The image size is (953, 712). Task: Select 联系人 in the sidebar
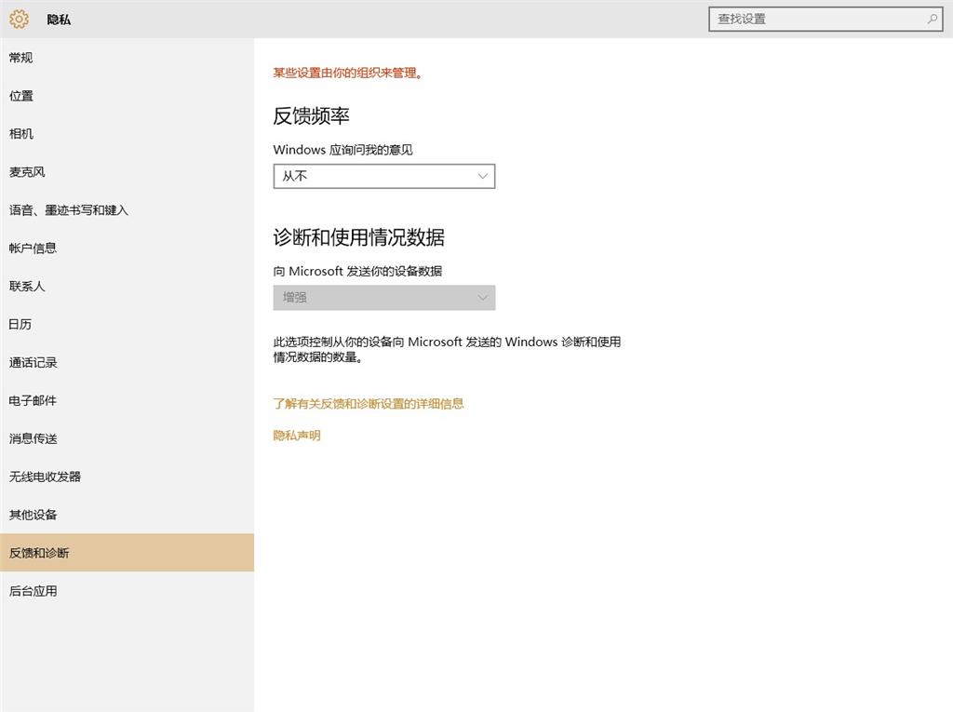(127, 287)
